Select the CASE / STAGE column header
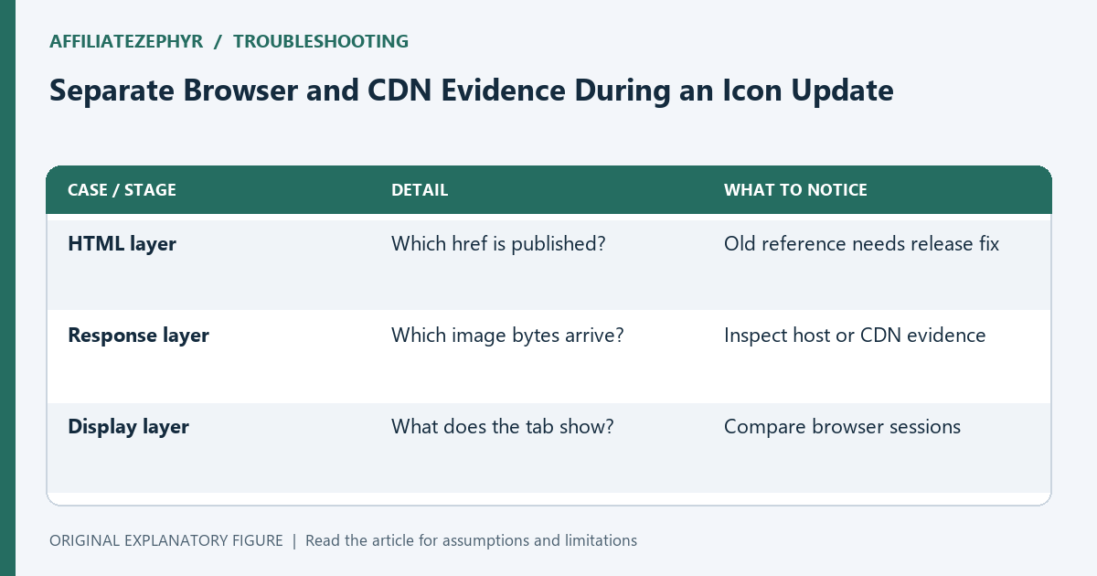This screenshot has height=576, width=1097. [x=122, y=190]
